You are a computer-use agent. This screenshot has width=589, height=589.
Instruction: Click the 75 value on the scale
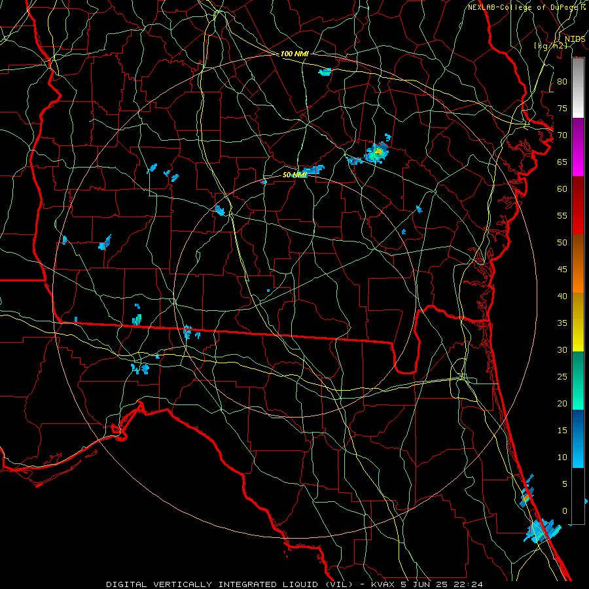click(x=562, y=108)
